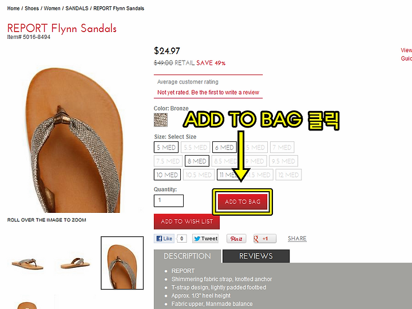
Task: Open the SHARE link
Action: click(297, 238)
